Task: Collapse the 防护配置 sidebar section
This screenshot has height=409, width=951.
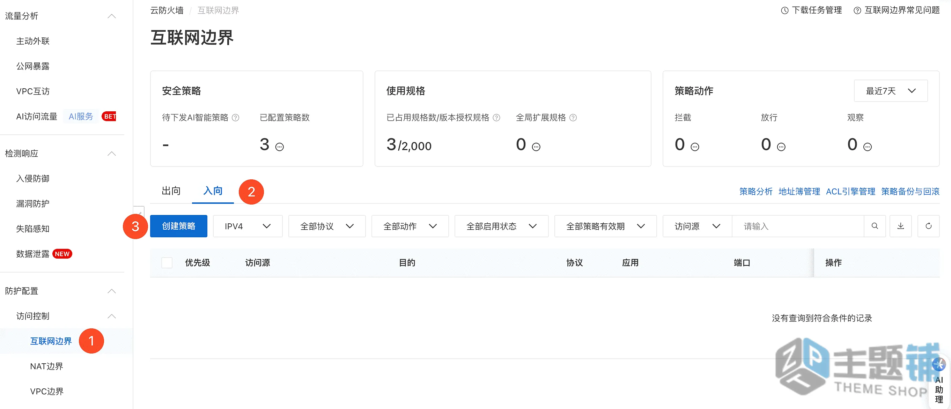Action: pos(111,291)
